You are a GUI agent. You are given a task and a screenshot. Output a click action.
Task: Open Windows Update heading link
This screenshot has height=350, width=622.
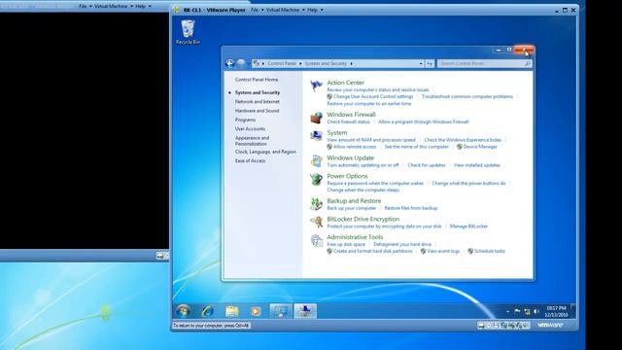click(x=350, y=157)
